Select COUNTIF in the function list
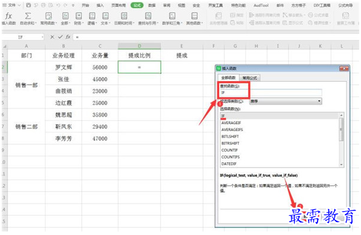 [x=229, y=150]
